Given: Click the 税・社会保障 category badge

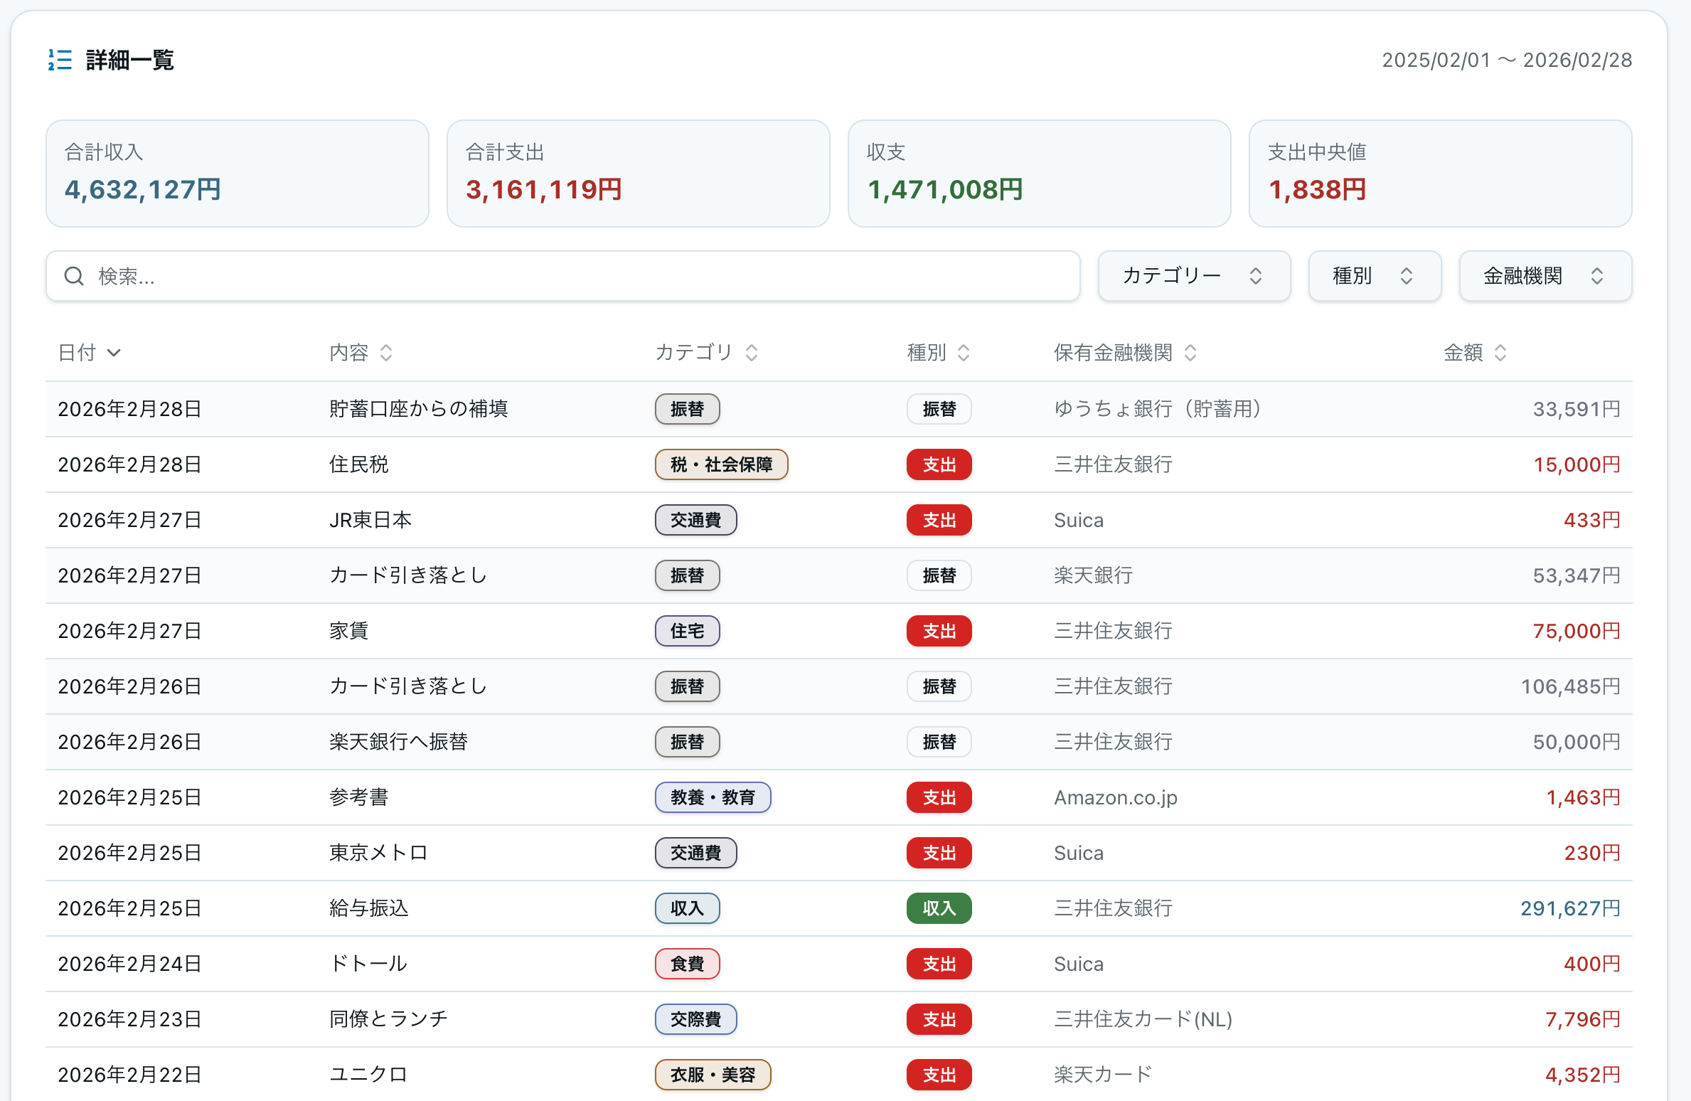Looking at the screenshot, I should 721,464.
